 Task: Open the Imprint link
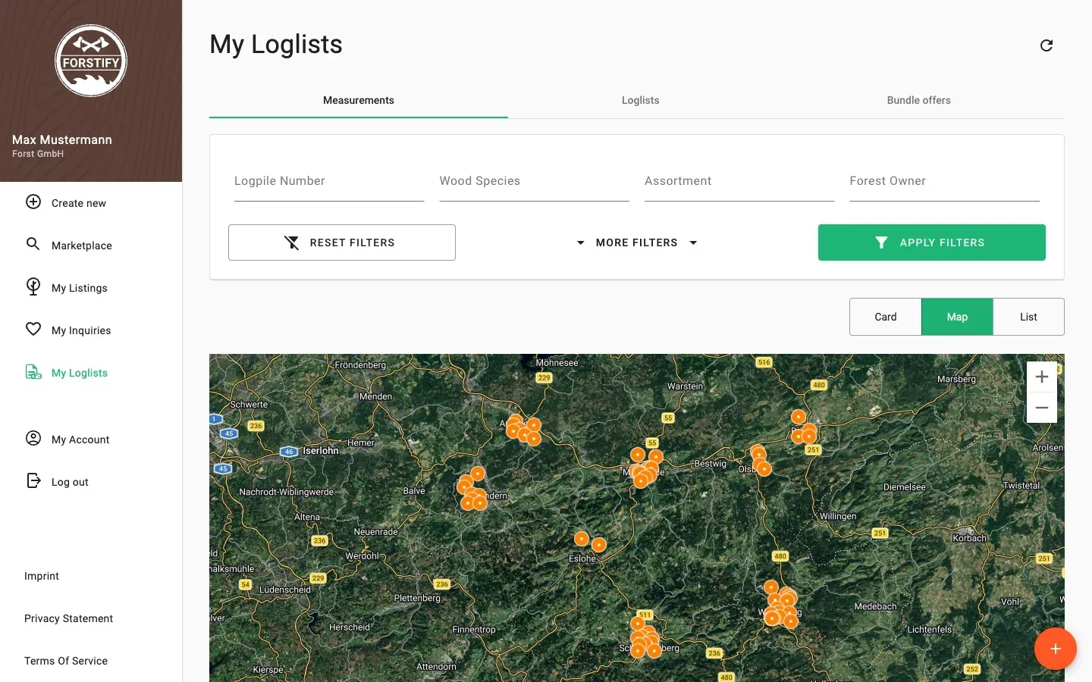click(x=42, y=576)
